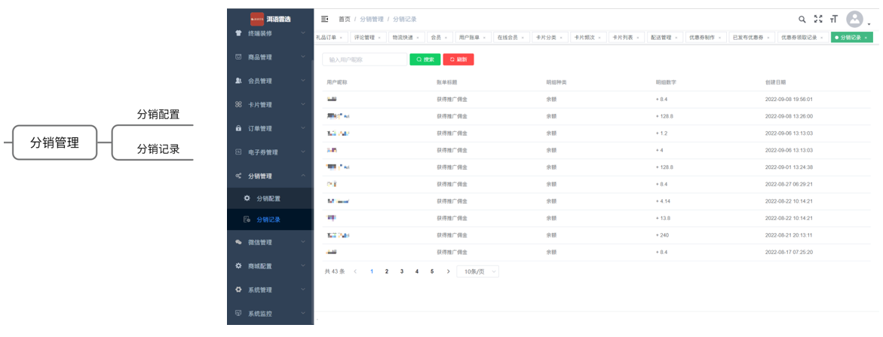Click the share icon beside 分销管理
The image size is (883, 337).
point(238,176)
